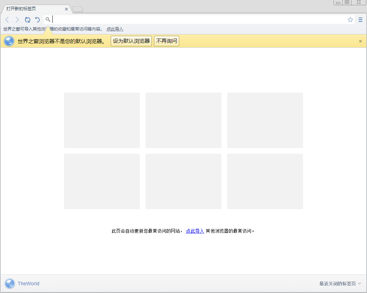Click the refresh page icon
This screenshot has width=367, height=293.
27,20
